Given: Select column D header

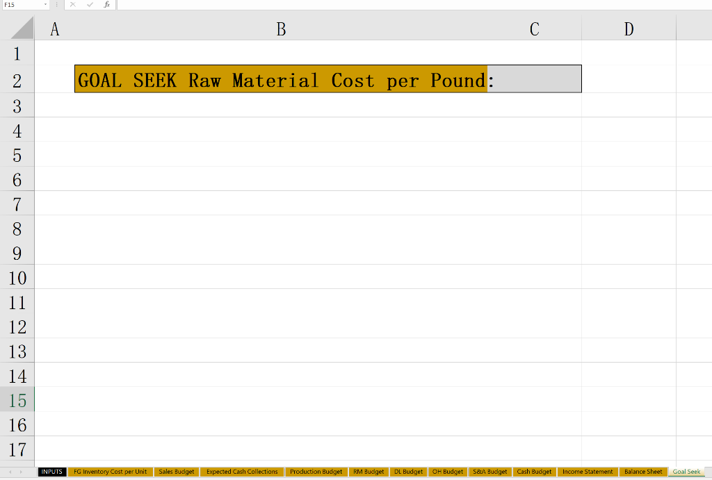Looking at the screenshot, I should 629,29.
